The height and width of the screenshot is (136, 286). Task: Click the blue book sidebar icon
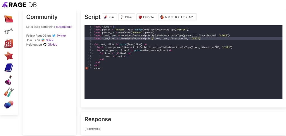9,68
